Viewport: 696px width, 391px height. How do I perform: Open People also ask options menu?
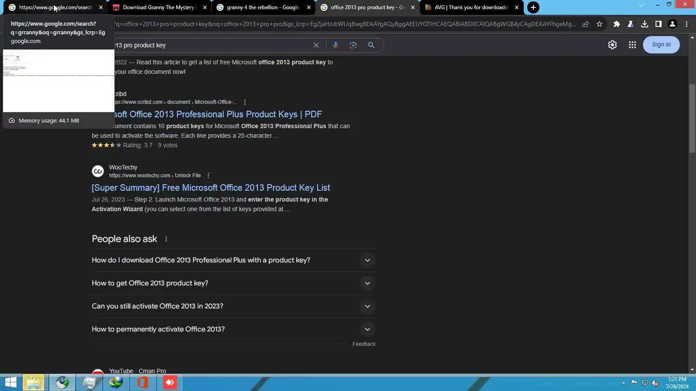[x=166, y=239]
